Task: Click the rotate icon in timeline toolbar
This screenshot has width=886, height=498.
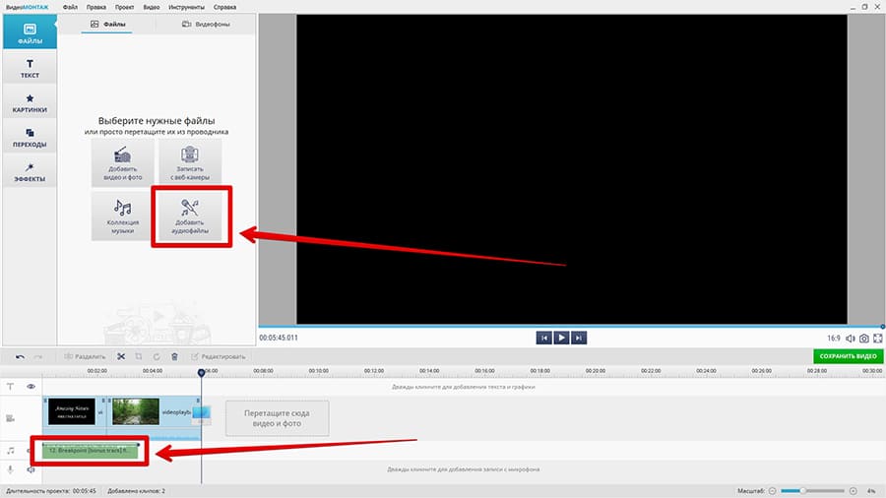Action: point(157,357)
